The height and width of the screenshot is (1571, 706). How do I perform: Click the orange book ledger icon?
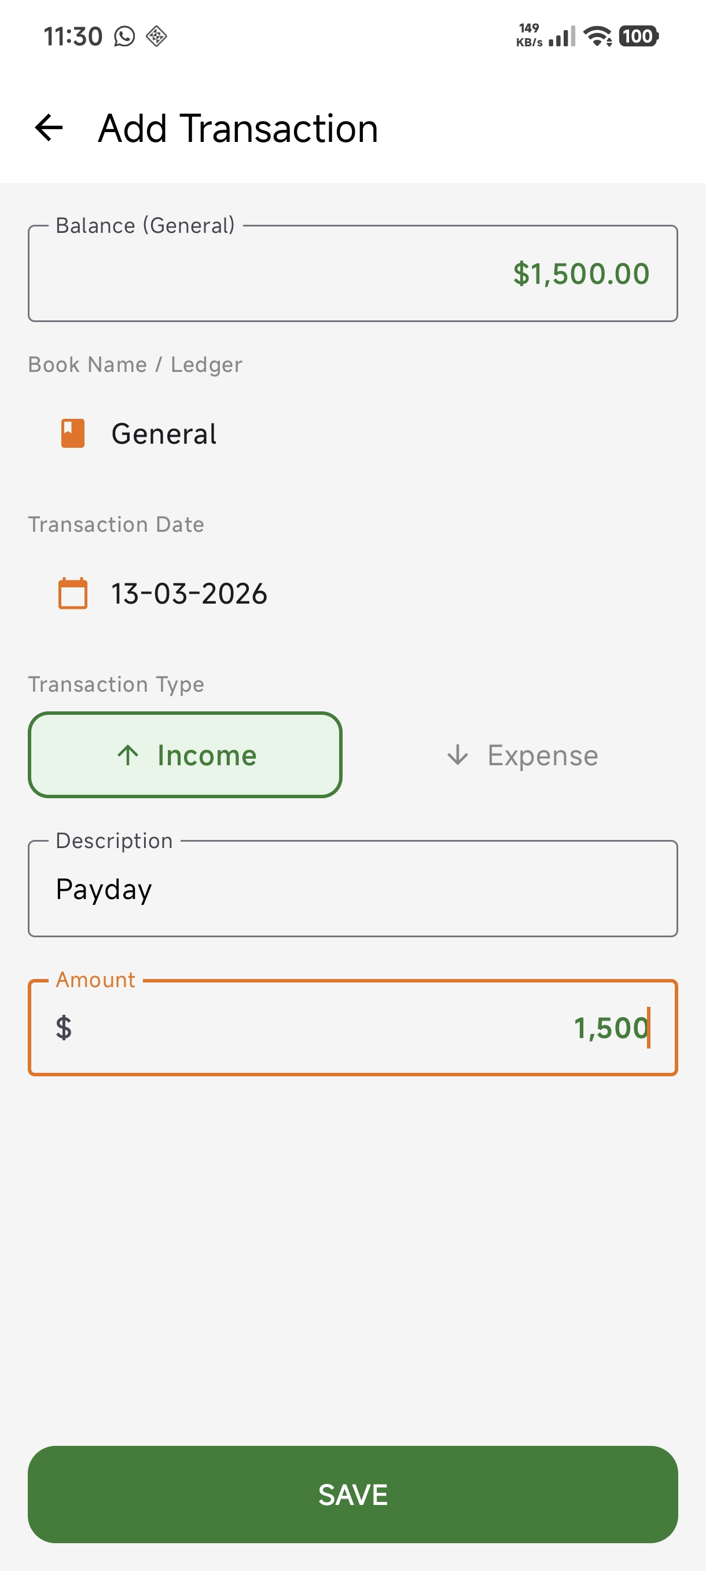coord(72,434)
